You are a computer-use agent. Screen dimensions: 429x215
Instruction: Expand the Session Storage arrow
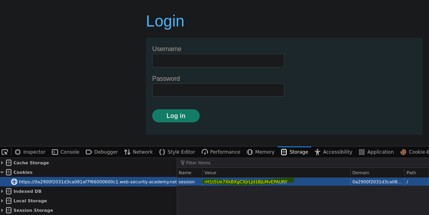point(2,210)
